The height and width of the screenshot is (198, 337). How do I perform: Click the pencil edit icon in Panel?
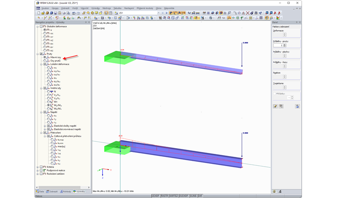pos(275,106)
